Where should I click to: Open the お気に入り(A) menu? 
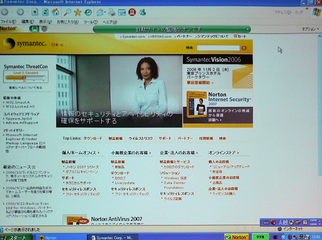68,22
